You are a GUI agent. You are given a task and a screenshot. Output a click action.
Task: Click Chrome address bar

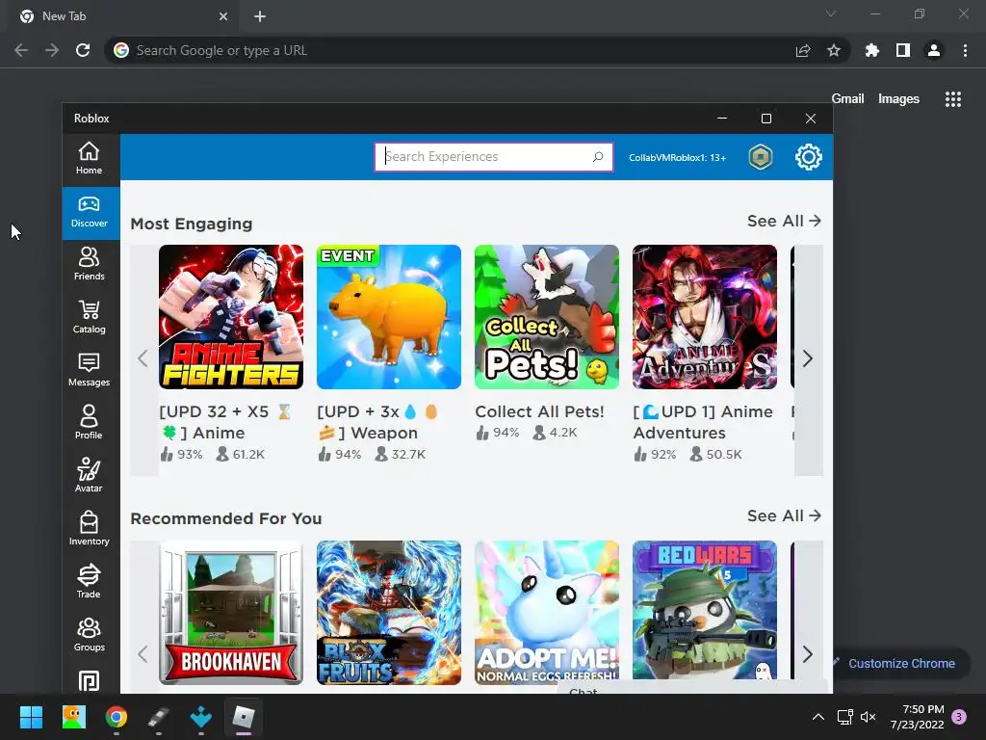point(453,50)
